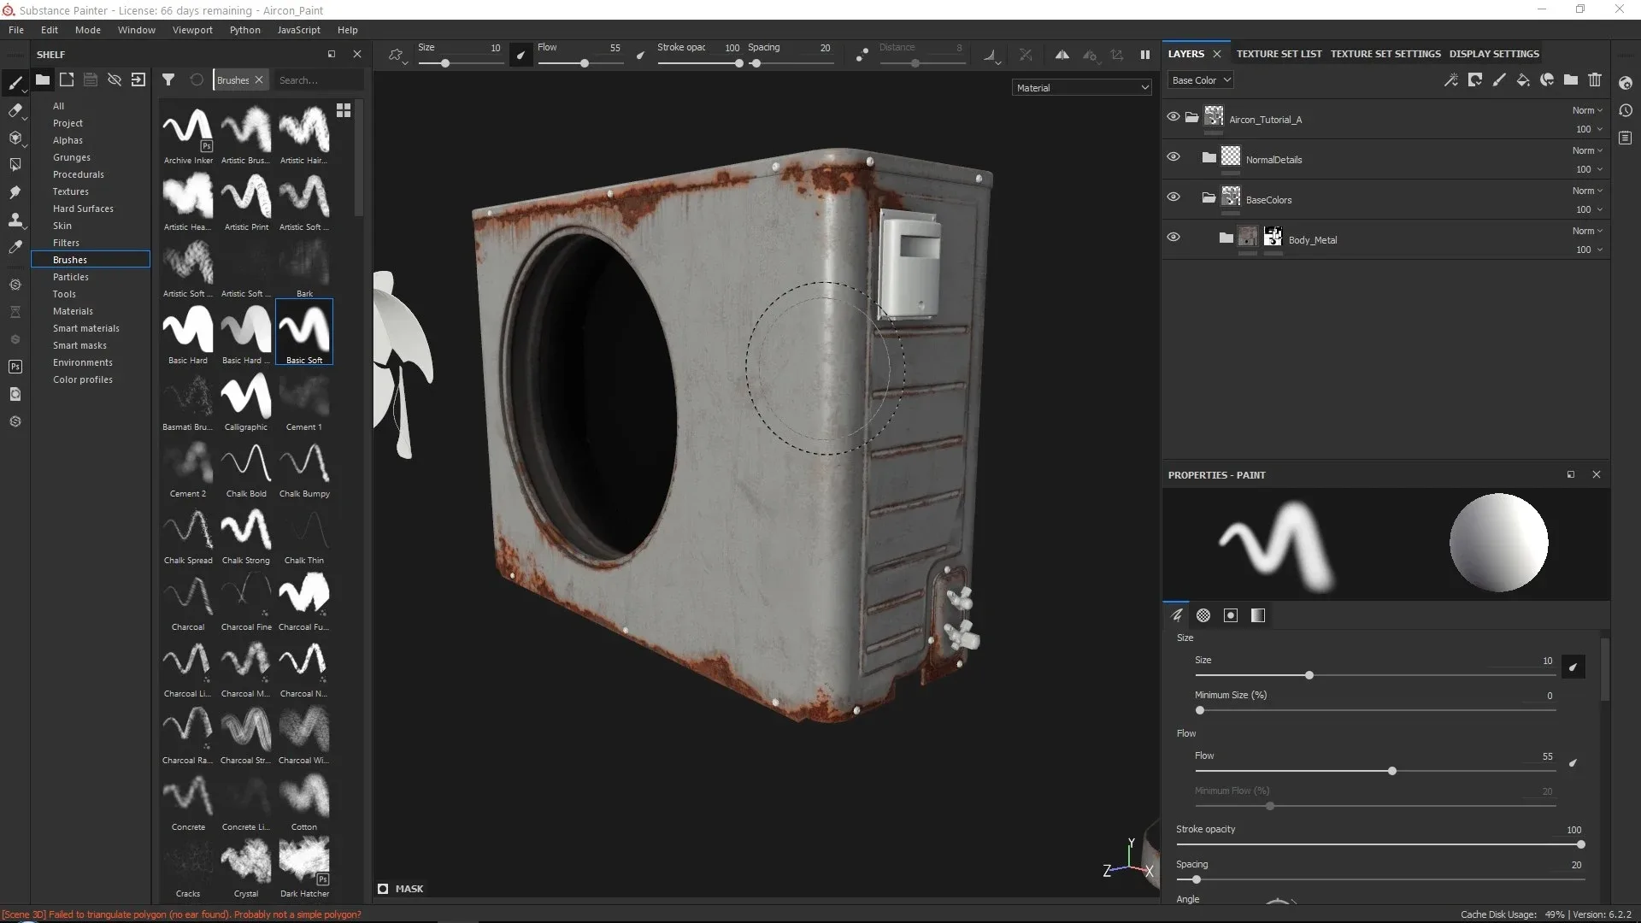Add a folder in the Layers panel
The image size is (1641, 923).
tap(1570, 80)
